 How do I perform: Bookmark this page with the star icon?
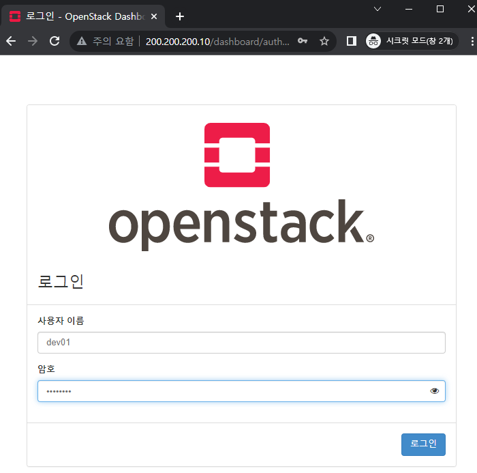[x=324, y=41]
